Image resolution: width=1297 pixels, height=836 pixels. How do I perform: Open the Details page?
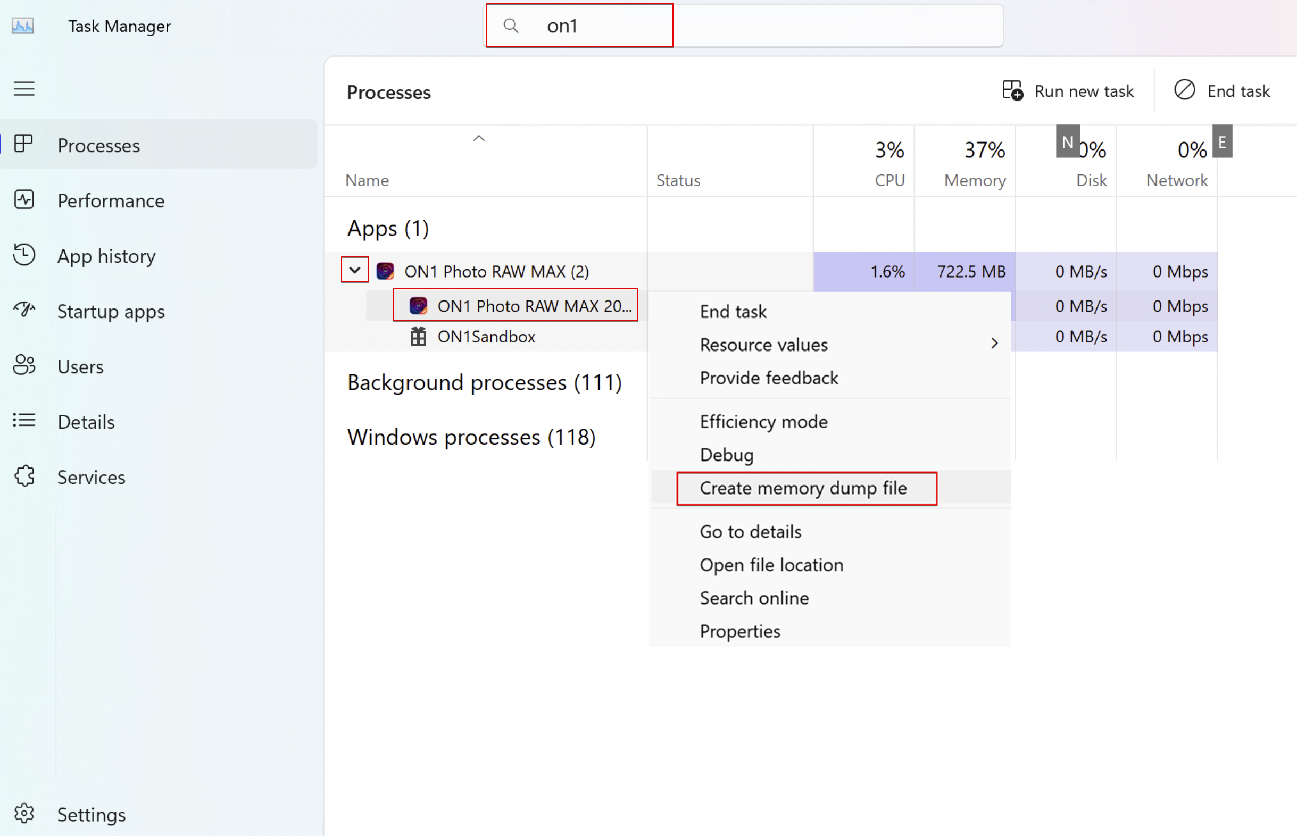tap(159, 422)
